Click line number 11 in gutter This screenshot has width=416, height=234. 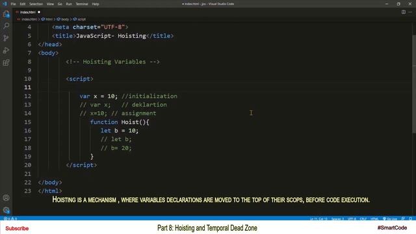27,87
